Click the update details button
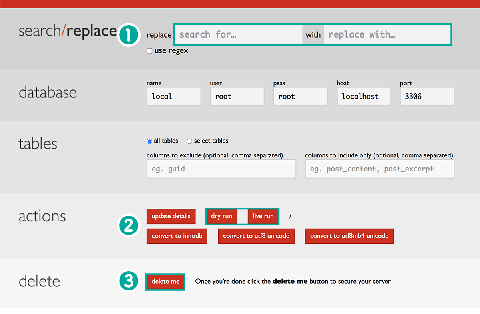 171,216
